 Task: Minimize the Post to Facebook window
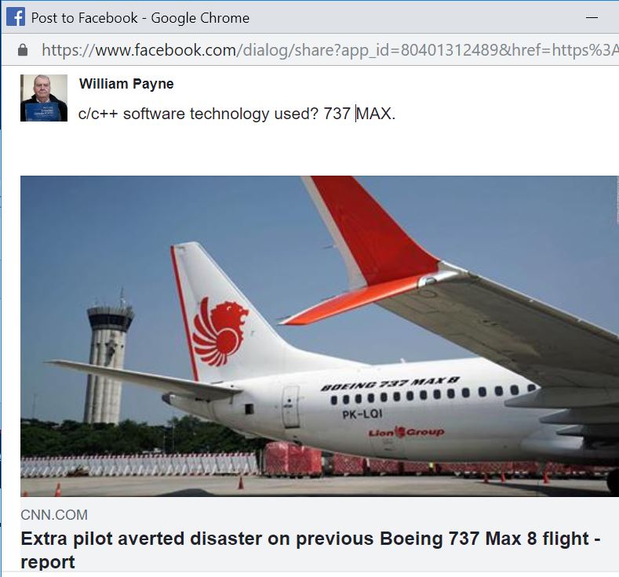tap(592, 17)
